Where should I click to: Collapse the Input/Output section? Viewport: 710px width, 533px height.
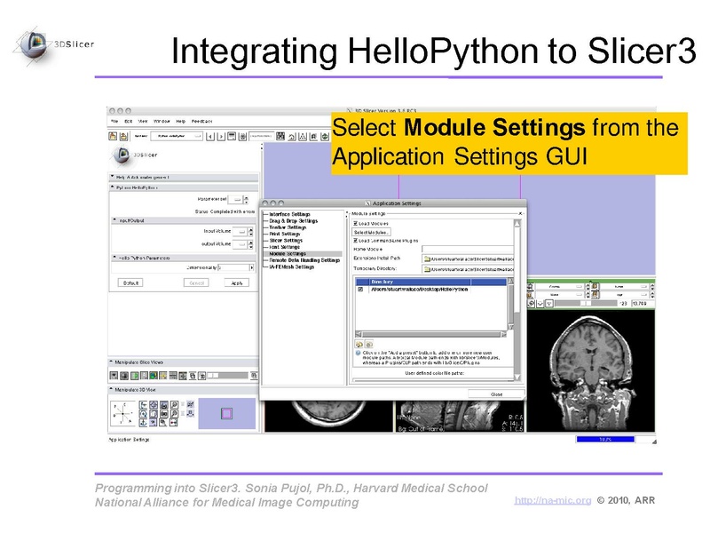185,220
